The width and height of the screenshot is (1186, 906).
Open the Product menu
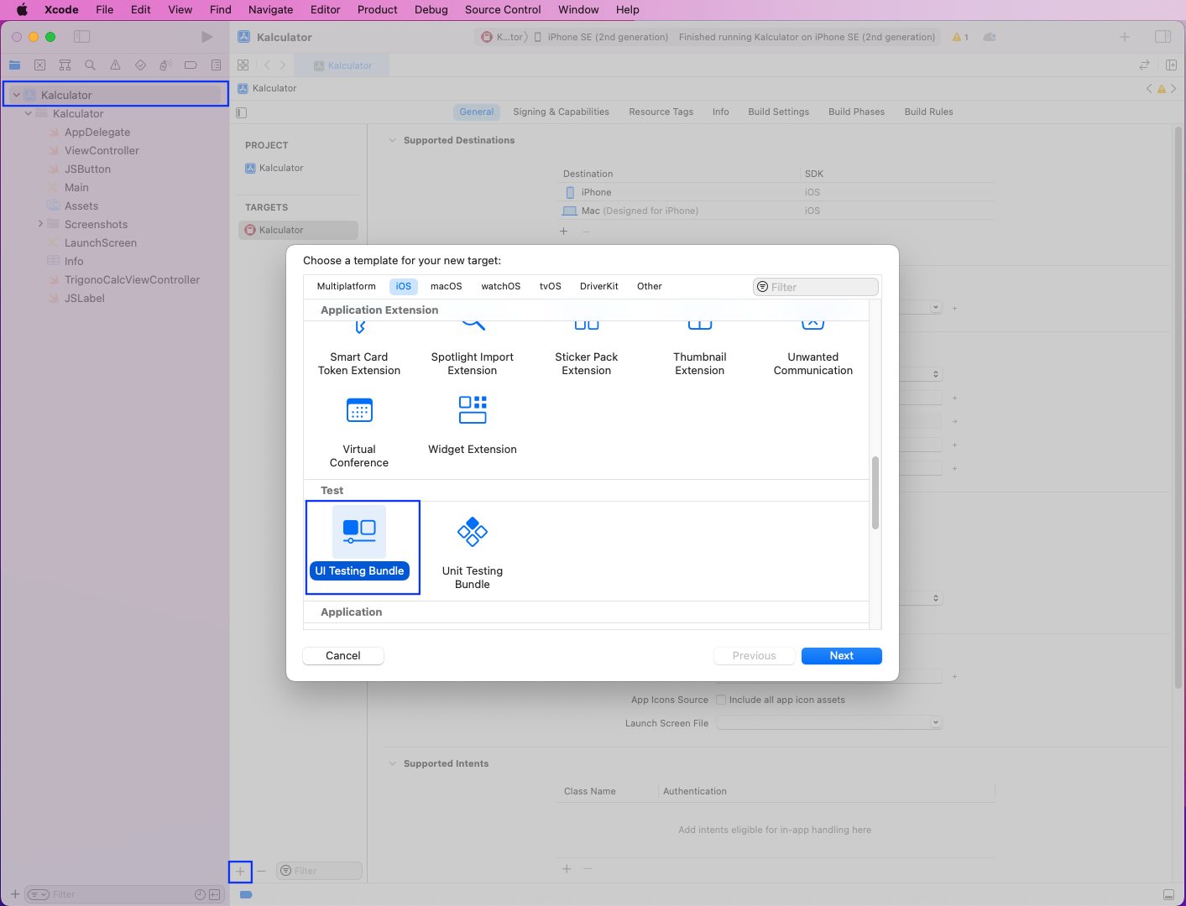click(378, 9)
